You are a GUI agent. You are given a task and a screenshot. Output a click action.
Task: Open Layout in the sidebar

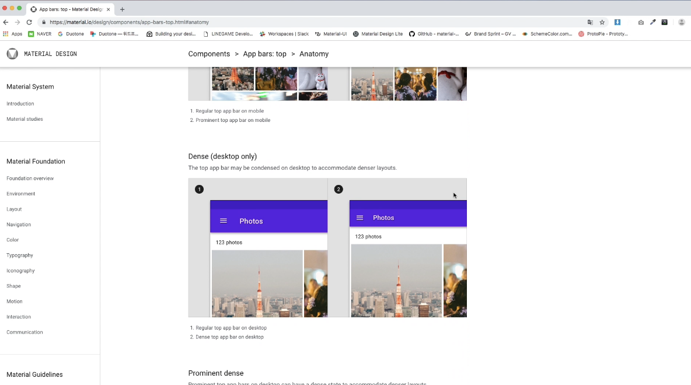14,209
